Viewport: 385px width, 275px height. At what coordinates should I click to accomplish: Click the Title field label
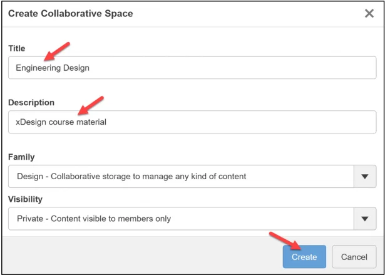[x=16, y=48]
